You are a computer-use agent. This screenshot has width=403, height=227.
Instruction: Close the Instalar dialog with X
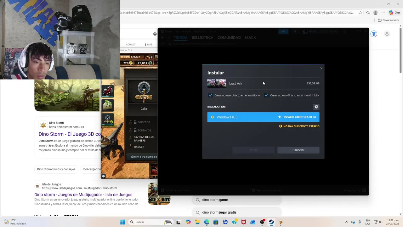[321, 68]
